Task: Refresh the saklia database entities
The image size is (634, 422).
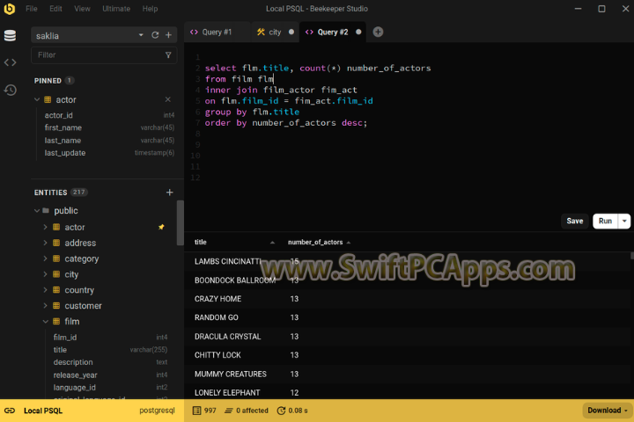Action: (155, 35)
